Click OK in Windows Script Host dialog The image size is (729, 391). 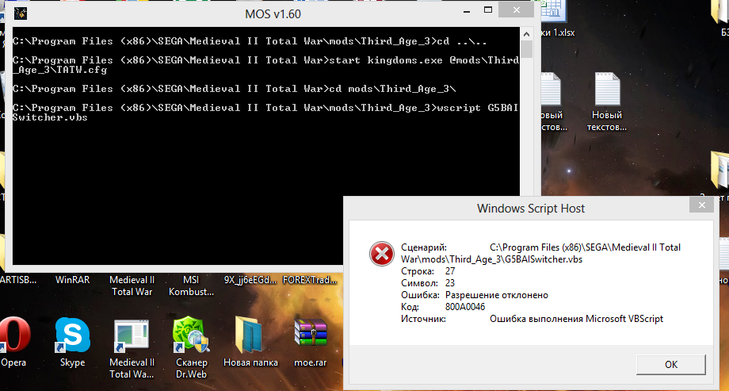pyautogui.click(x=671, y=365)
